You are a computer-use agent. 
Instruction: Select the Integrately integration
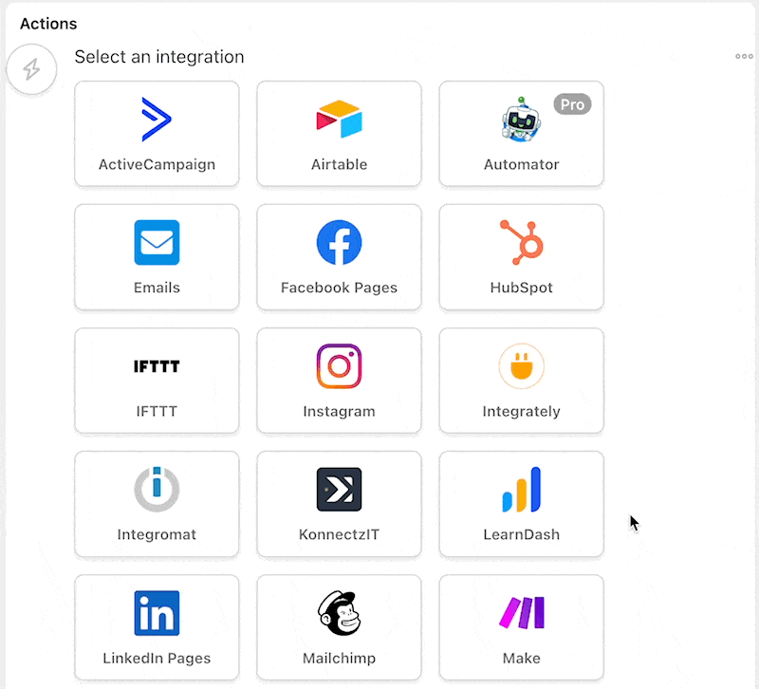coord(520,380)
